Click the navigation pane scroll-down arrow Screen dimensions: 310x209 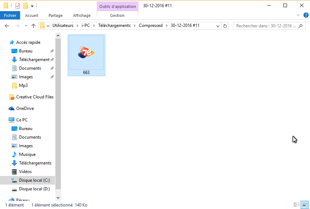pyautogui.click(x=58, y=198)
